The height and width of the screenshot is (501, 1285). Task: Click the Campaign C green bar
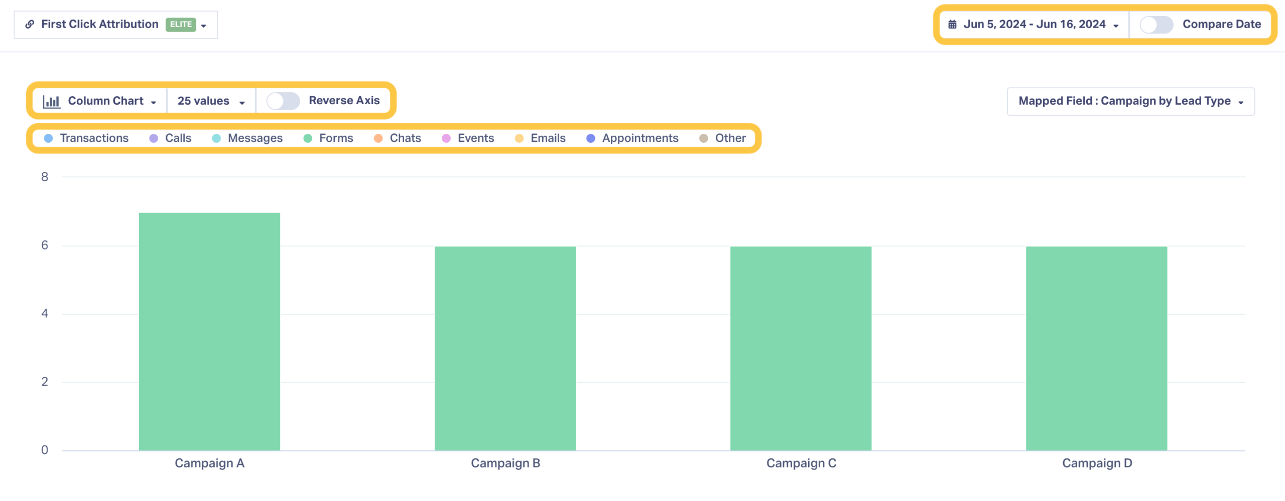point(801,348)
